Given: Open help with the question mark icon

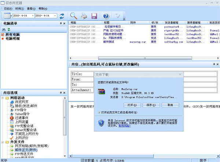Looking at the screenshot, I should [106, 16].
